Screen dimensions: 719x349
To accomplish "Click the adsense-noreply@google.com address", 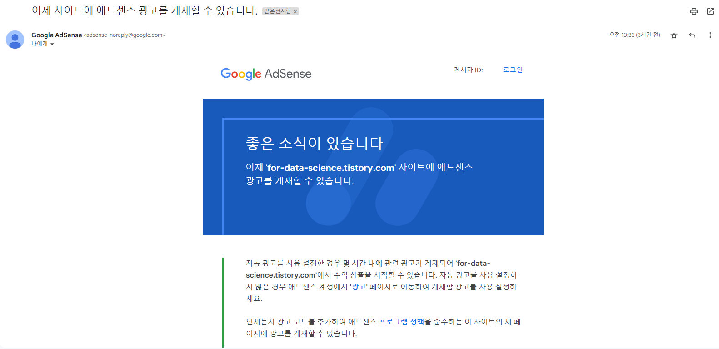I will coord(124,35).
